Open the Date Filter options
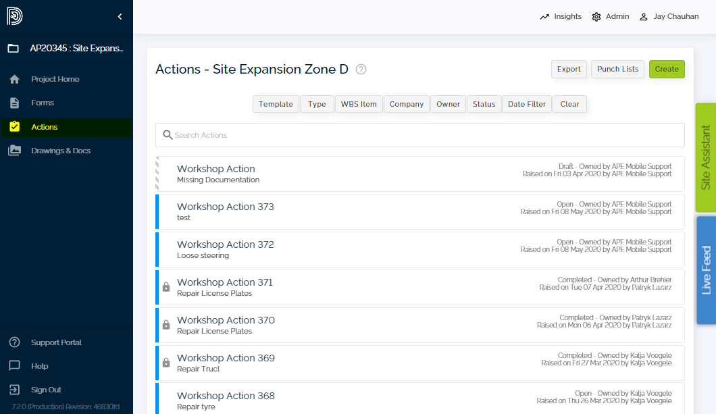716x414 pixels. click(526, 104)
